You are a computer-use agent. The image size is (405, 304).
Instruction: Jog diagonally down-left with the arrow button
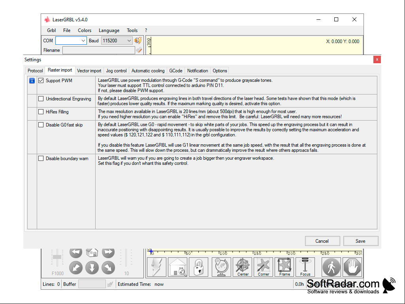[76, 268]
